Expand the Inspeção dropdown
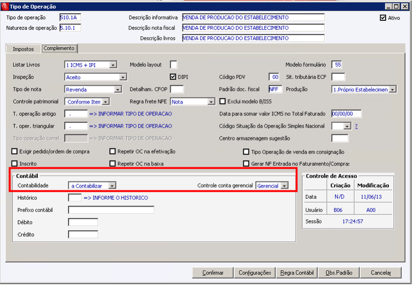Screen dimensions: 412x285 tap(123, 77)
